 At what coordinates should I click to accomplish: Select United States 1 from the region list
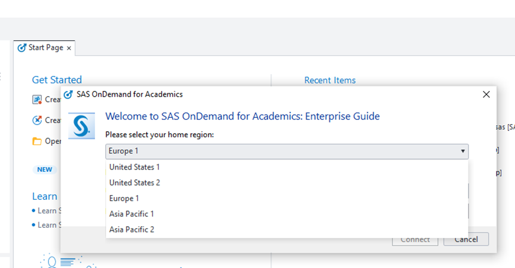pyautogui.click(x=135, y=167)
